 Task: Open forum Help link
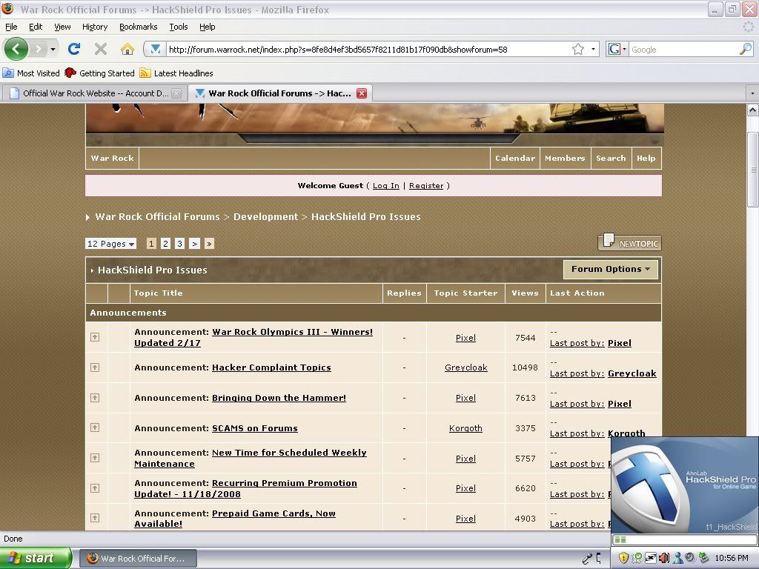tap(646, 159)
